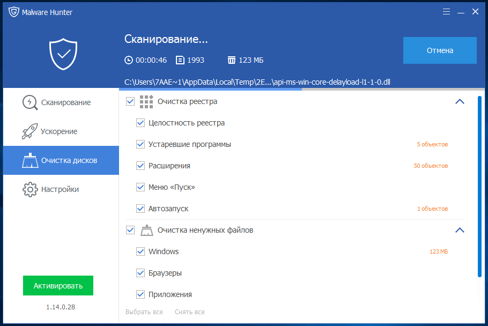Click the Сканирование... heading

(166, 39)
